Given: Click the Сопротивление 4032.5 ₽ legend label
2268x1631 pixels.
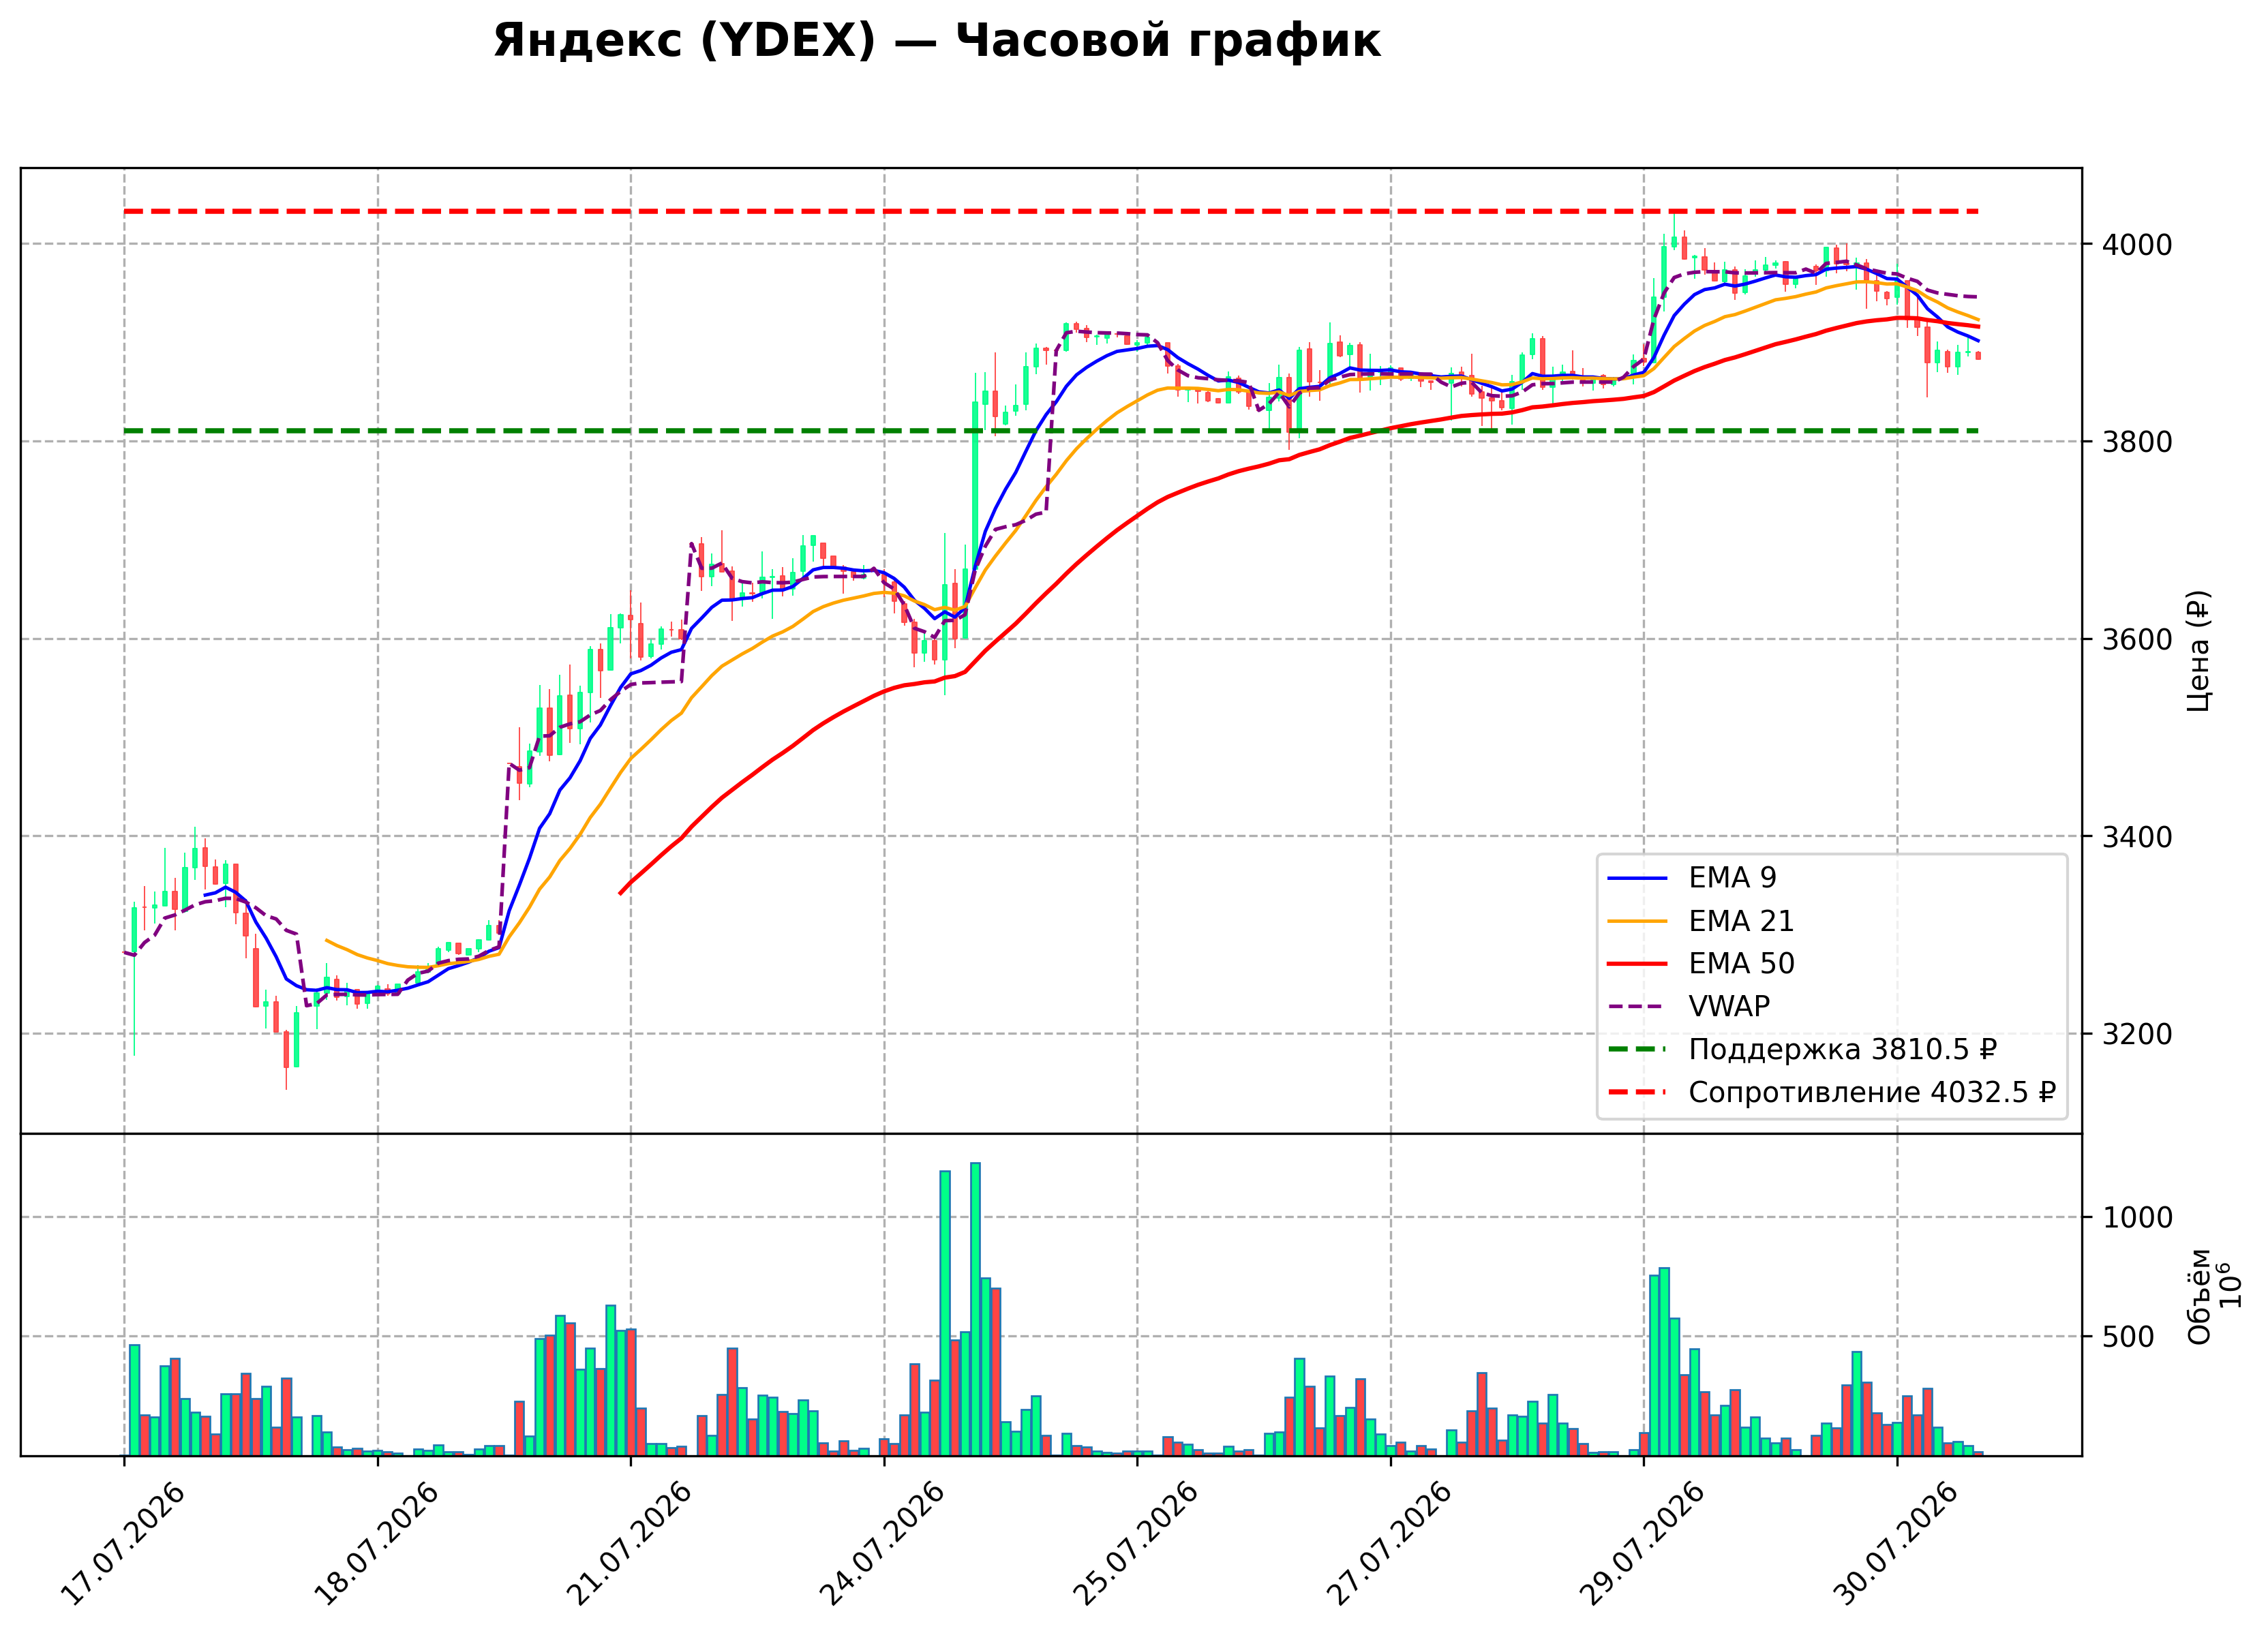Looking at the screenshot, I should [1873, 1093].
